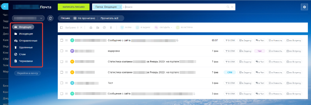Click the toolbar 'ВО ВСТРЕЧУ' button
The height and width of the screenshot is (105, 311).
(x=184, y=28)
